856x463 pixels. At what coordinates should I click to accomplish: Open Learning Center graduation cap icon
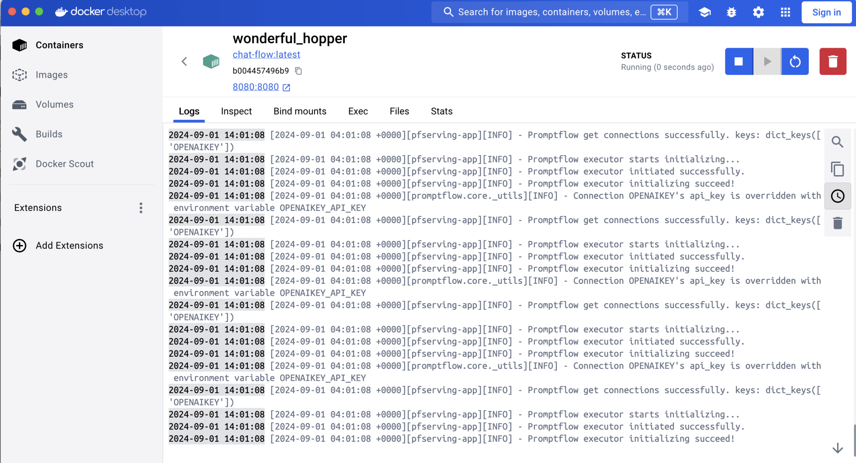705,12
